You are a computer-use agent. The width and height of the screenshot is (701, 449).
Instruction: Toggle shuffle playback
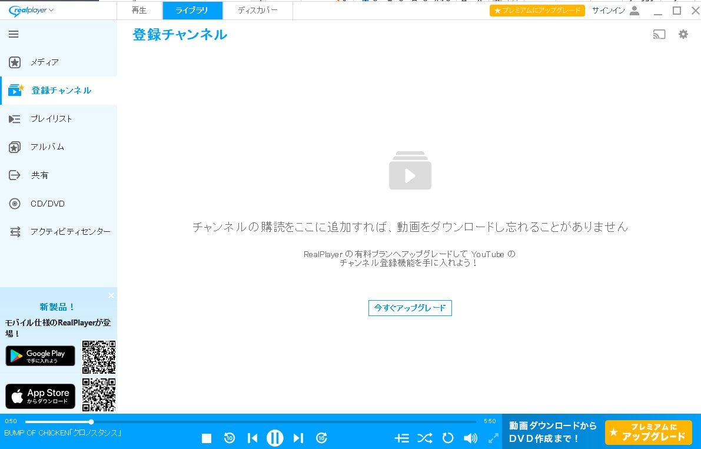tap(425, 438)
